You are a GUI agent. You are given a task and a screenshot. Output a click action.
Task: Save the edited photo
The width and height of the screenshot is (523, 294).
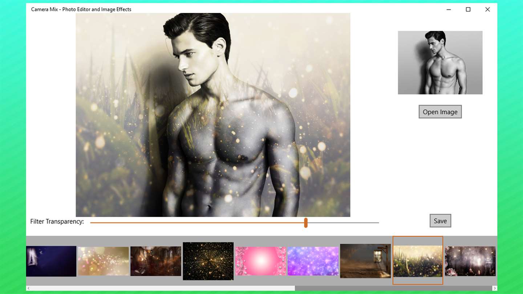[x=440, y=221]
